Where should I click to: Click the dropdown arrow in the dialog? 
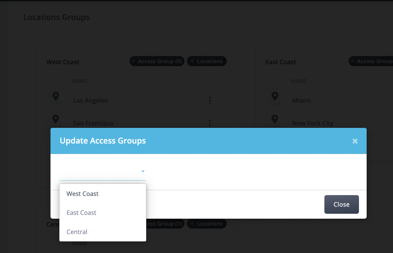pos(143,171)
